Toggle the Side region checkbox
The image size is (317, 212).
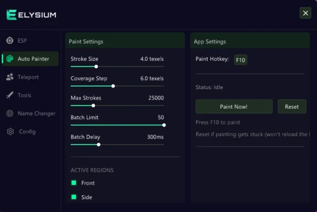(74, 197)
